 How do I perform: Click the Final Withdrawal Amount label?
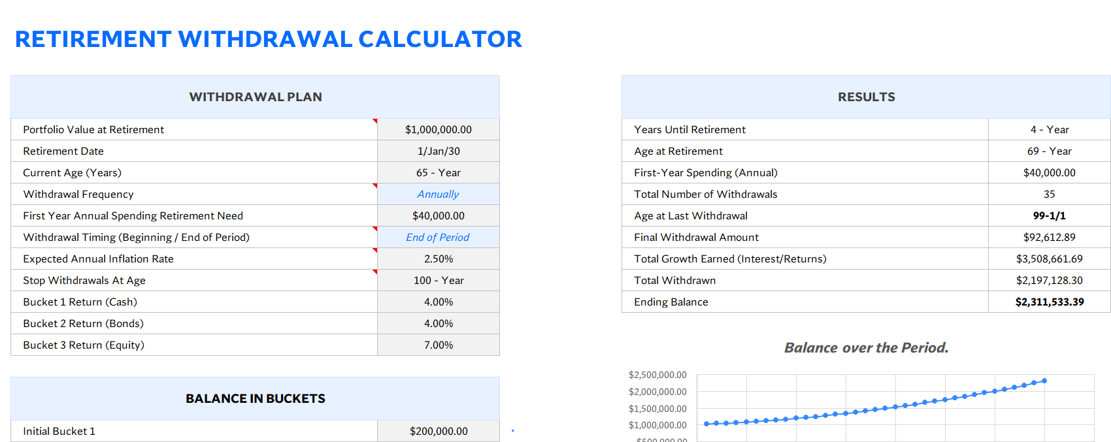point(696,237)
